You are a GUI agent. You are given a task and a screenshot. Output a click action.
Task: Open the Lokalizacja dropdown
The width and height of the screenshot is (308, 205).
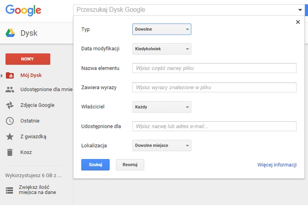coord(161,146)
